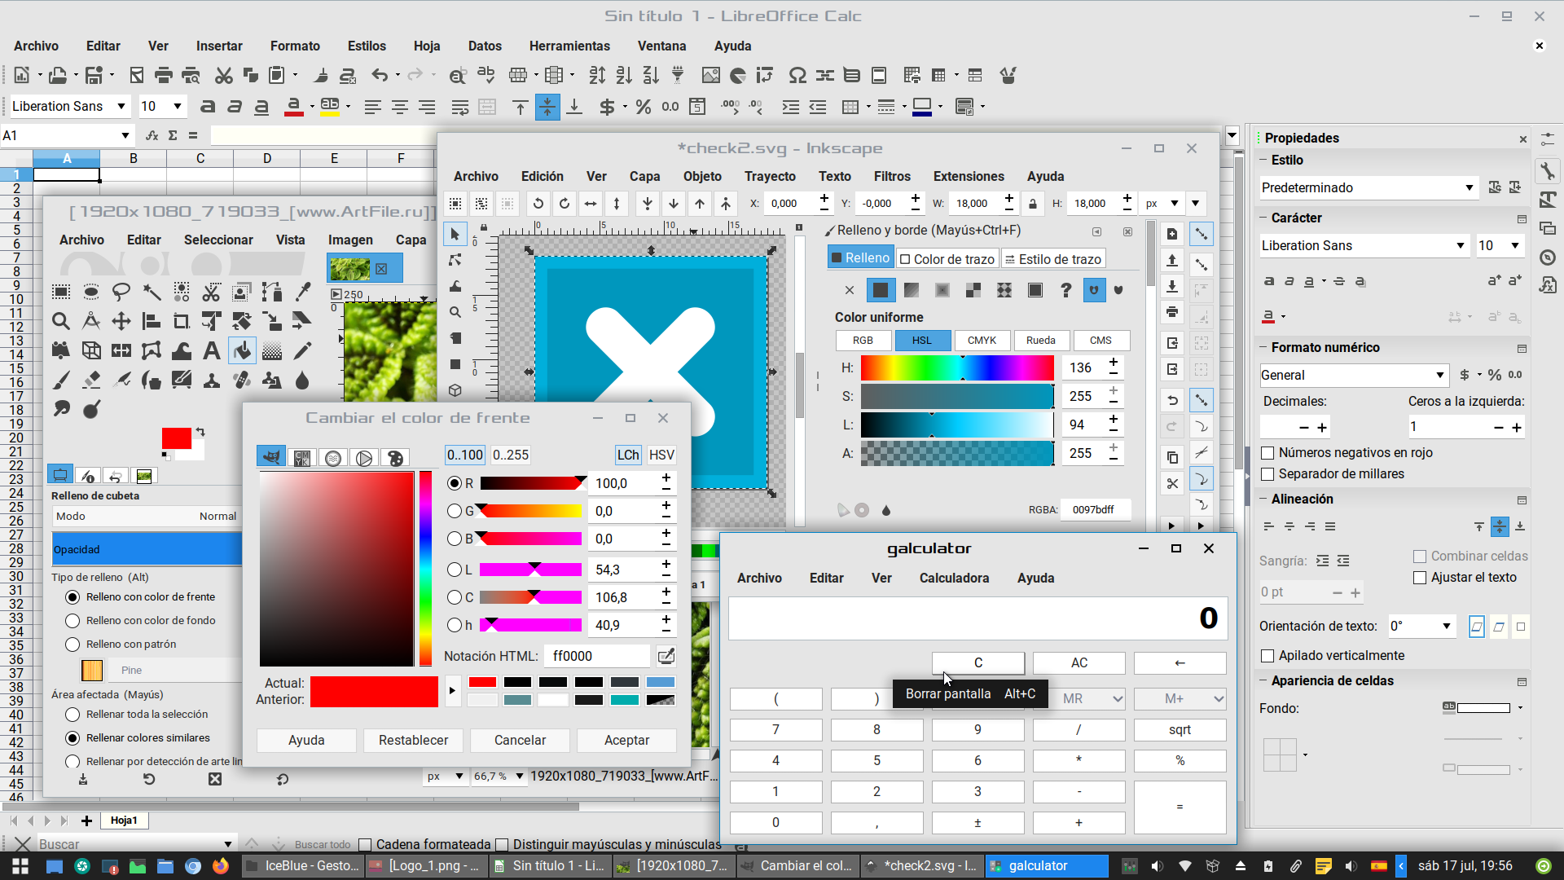Viewport: 1564px width, 880px height.
Task: Click Calc Cut scissors icon
Action: coord(224,76)
